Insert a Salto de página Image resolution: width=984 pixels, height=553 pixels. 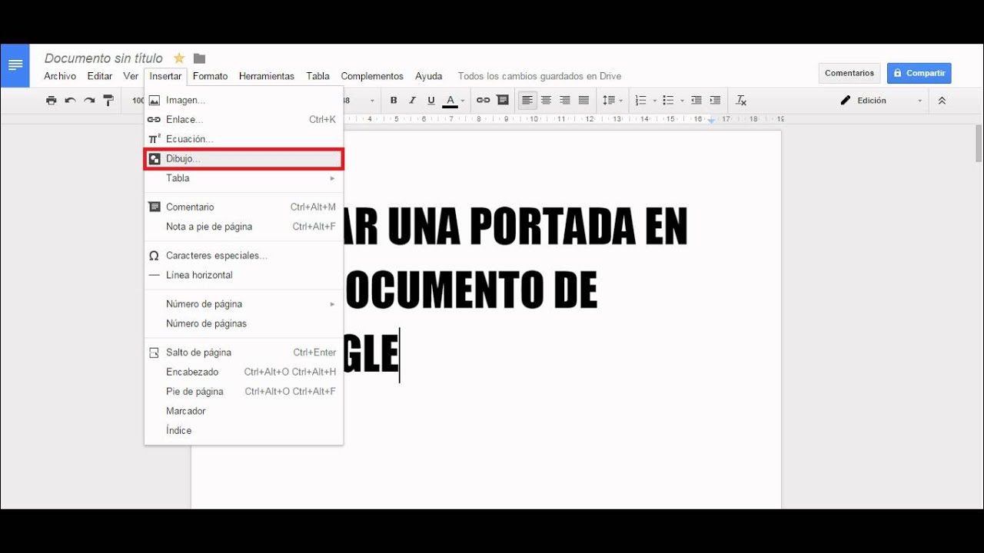pos(244,353)
